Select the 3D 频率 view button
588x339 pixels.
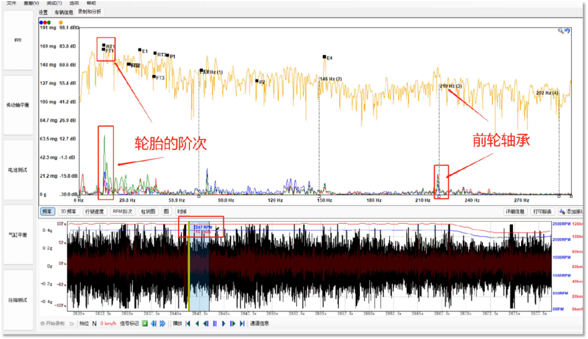[x=69, y=211]
